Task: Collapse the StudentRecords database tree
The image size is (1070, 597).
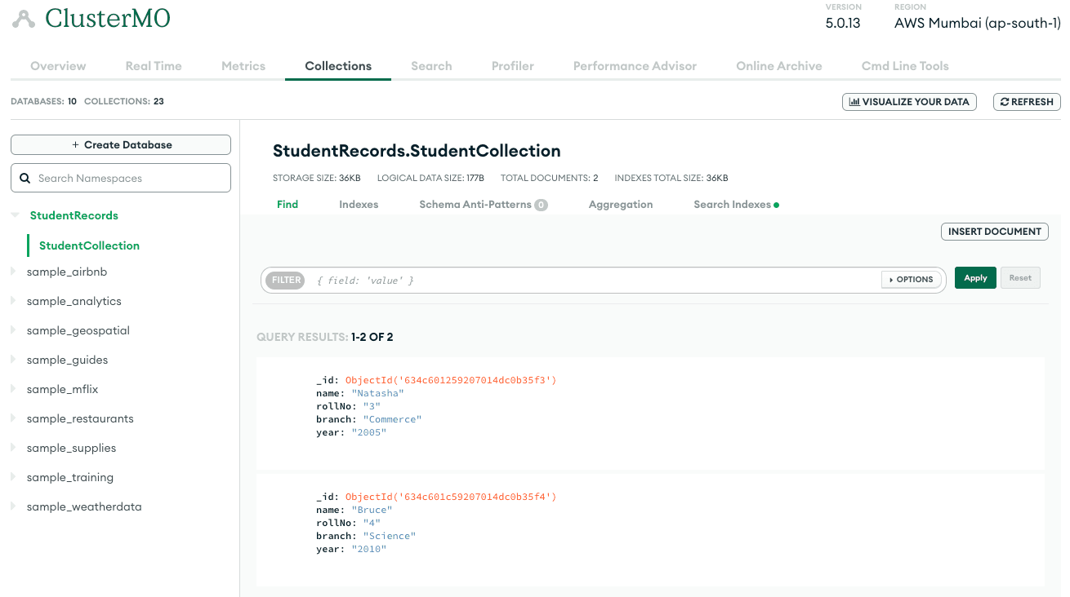Action: tap(15, 215)
